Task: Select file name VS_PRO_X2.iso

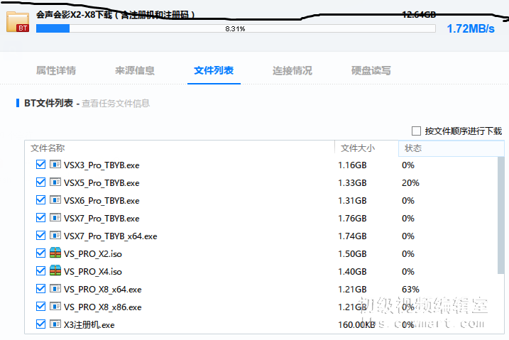Action: 93,253
